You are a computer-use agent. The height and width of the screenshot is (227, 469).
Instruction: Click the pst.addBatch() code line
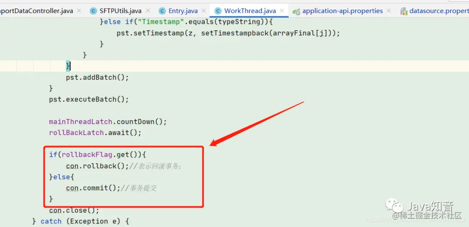(98, 77)
